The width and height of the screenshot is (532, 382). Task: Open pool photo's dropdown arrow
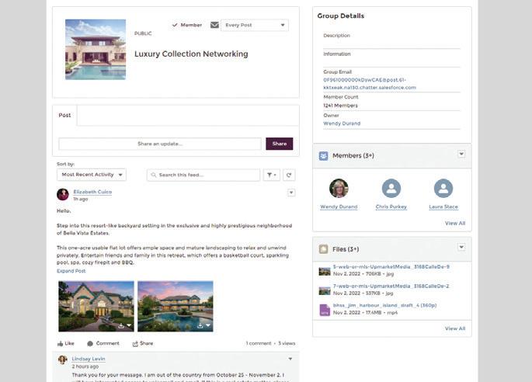click(208, 325)
